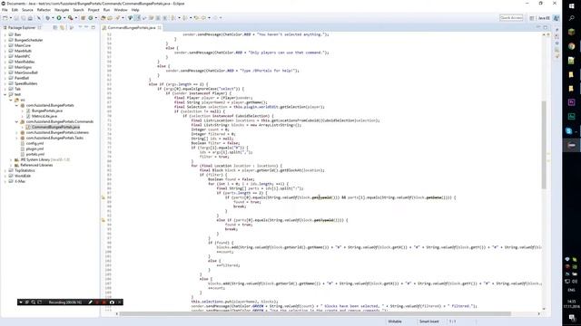Select the BungeeScheduler project
Viewport: 581px width, 326px height.
click(x=28, y=40)
